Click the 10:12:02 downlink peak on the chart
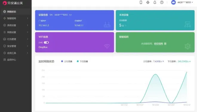This screenshot has width=197, height=112. (156, 74)
